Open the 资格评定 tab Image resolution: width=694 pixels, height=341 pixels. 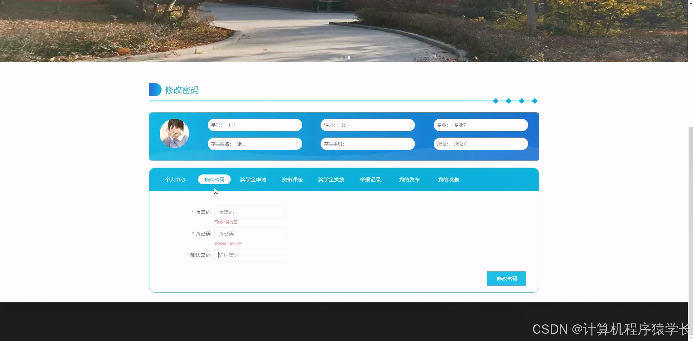tap(292, 179)
